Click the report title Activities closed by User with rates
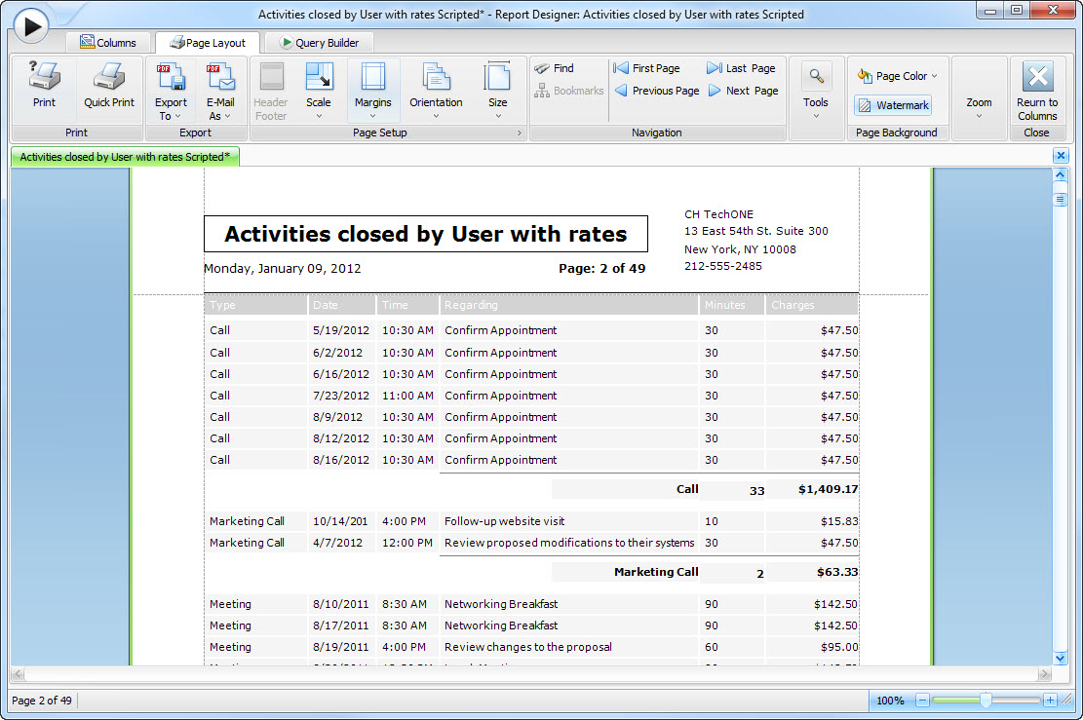 click(425, 234)
